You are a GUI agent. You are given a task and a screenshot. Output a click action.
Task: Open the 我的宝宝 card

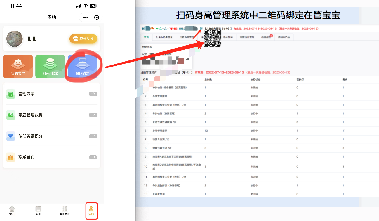point(18,67)
